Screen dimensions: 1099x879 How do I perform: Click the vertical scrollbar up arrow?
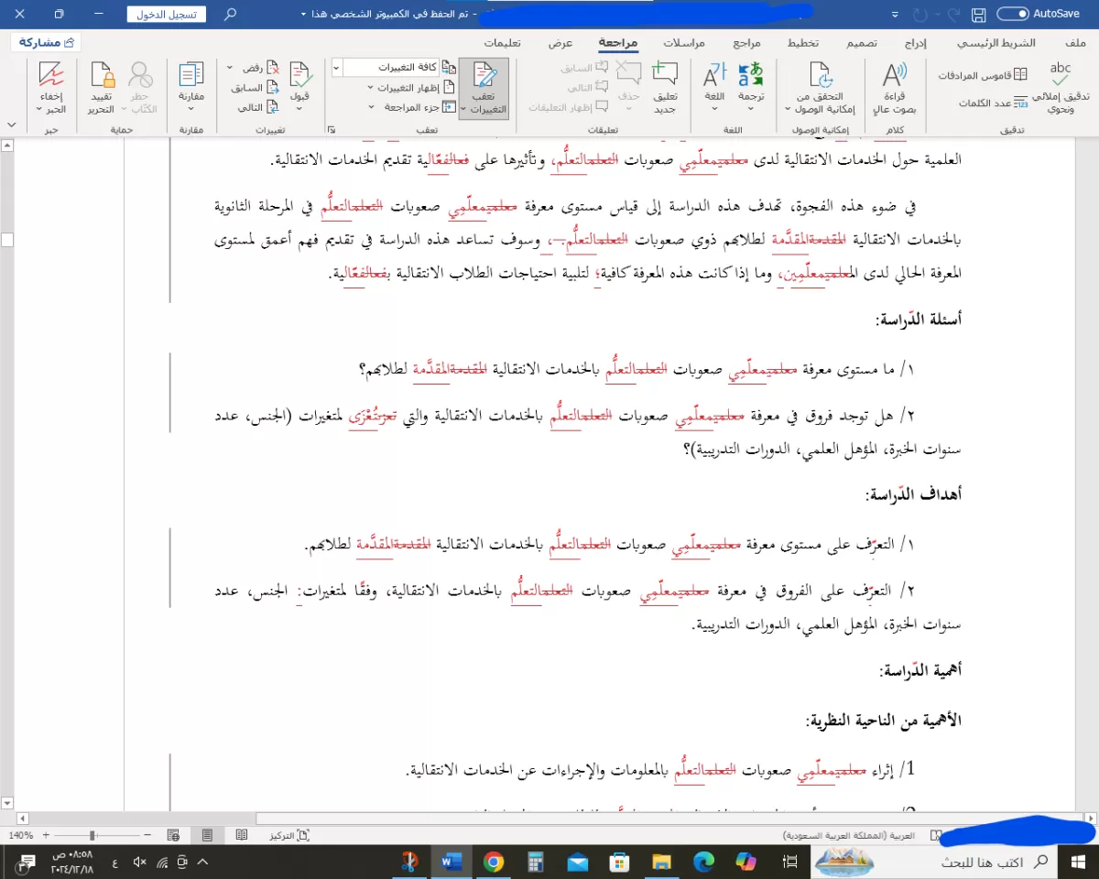click(8, 145)
